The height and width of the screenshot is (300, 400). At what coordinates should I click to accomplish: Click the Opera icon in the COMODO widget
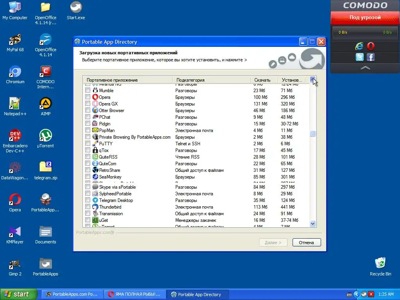[371, 46]
